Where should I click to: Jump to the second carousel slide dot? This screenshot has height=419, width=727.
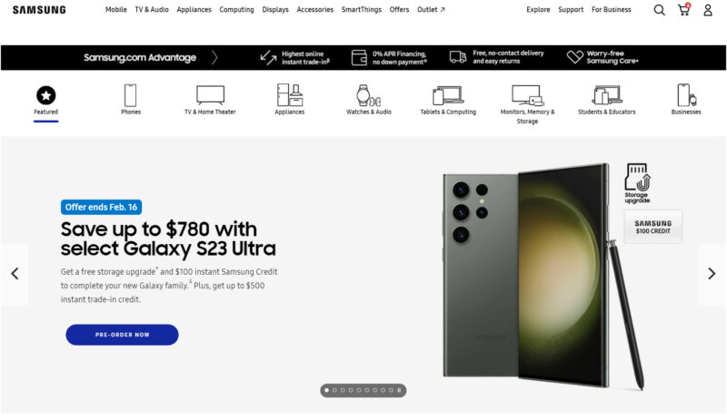tap(334, 390)
